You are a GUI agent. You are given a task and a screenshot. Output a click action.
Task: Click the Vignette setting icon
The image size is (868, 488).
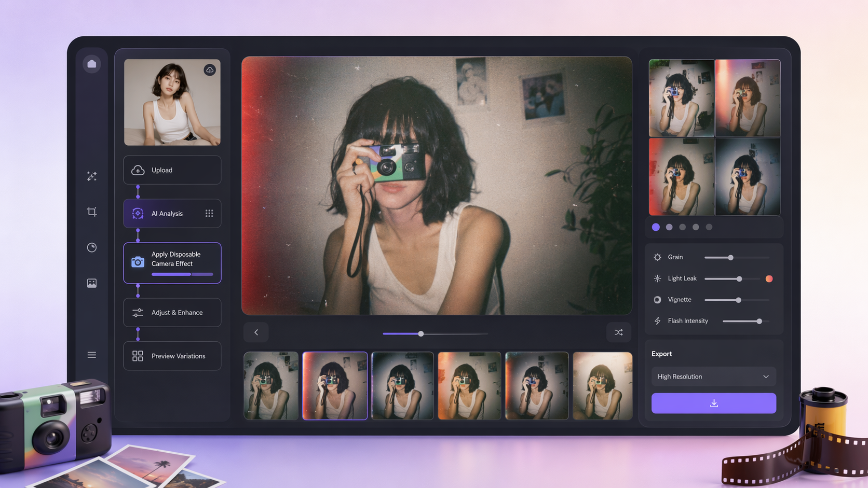pyautogui.click(x=658, y=300)
